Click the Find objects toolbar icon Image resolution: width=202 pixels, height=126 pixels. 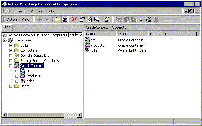(148, 19)
